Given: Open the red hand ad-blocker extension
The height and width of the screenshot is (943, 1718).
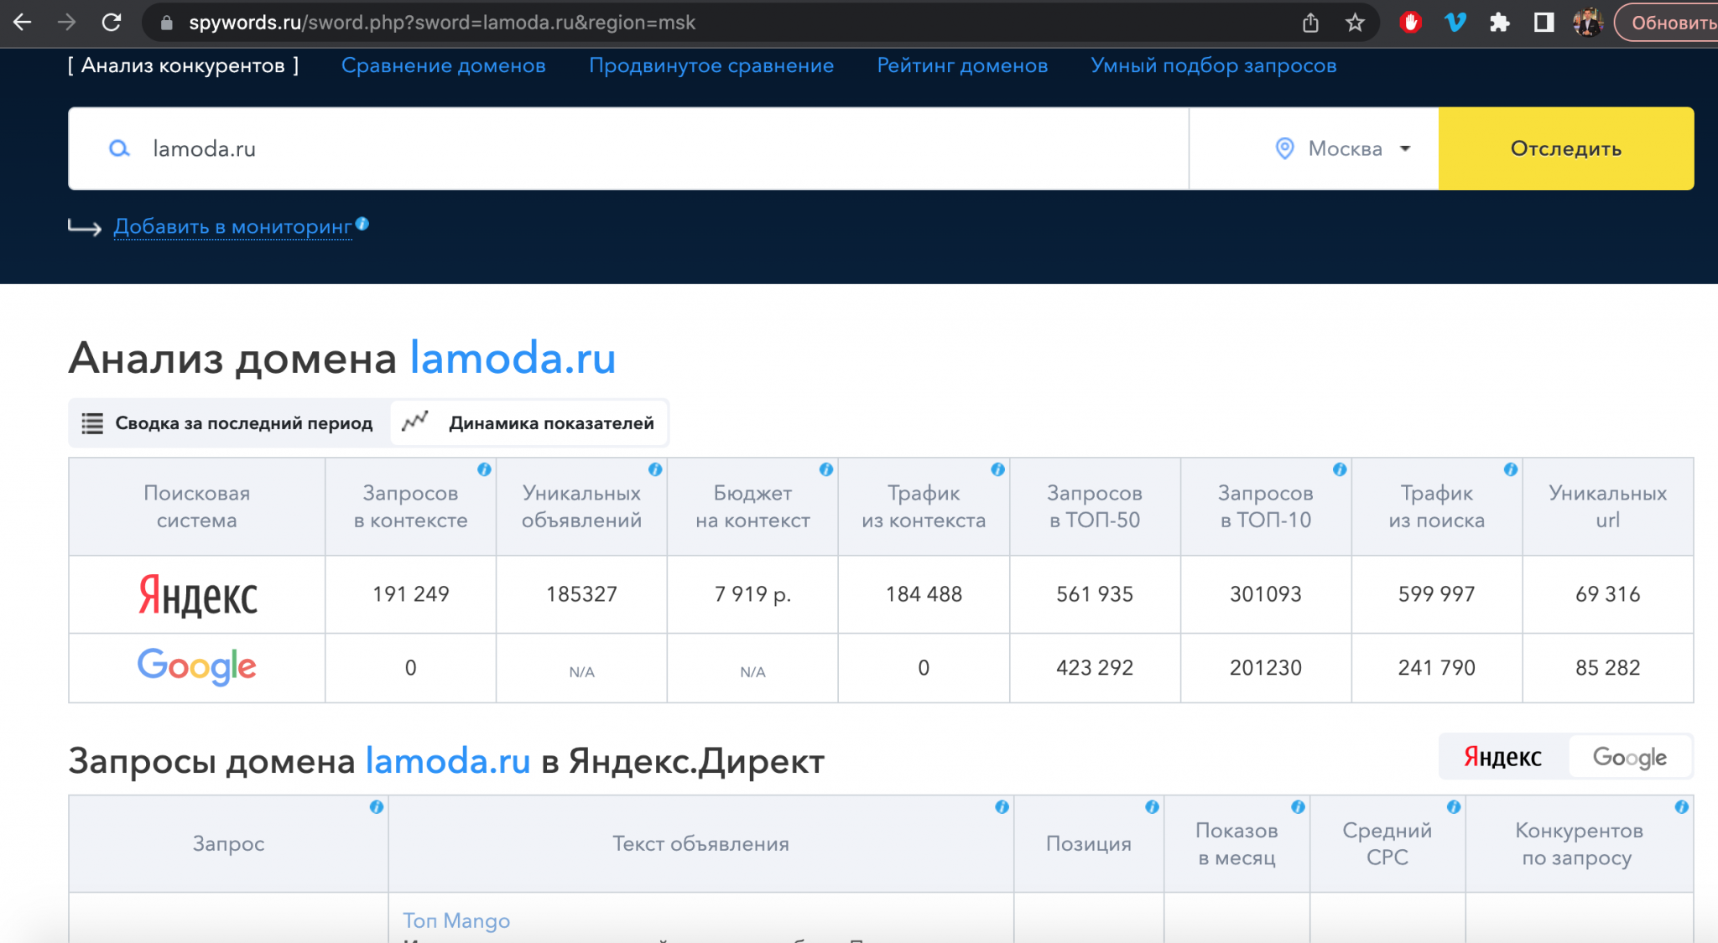Looking at the screenshot, I should click(1411, 23).
